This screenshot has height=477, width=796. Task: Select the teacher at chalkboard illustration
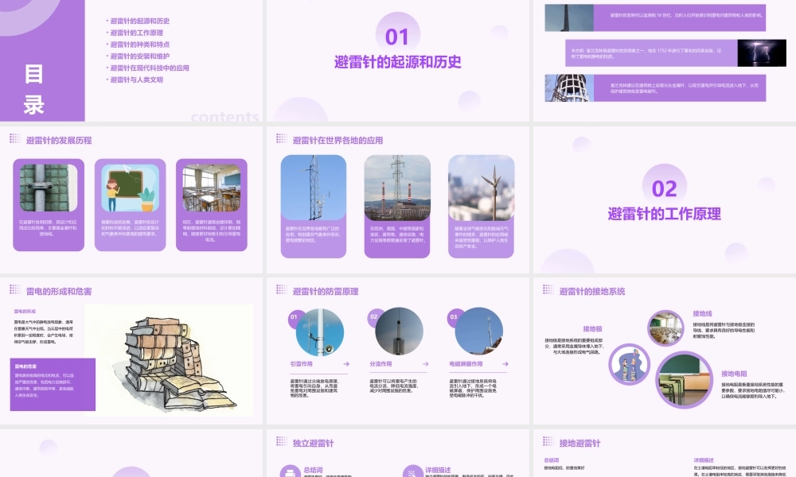pyautogui.click(x=130, y=188)
